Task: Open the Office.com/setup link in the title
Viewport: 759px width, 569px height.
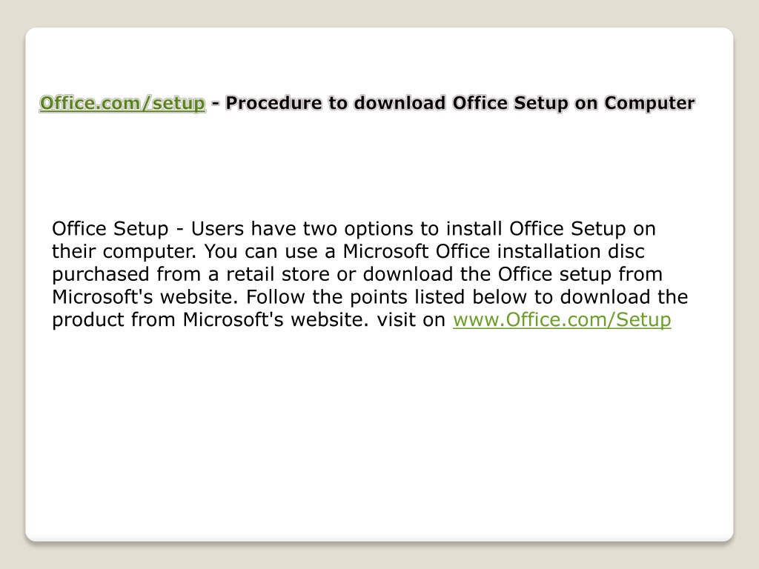Action: coord(122,103)
